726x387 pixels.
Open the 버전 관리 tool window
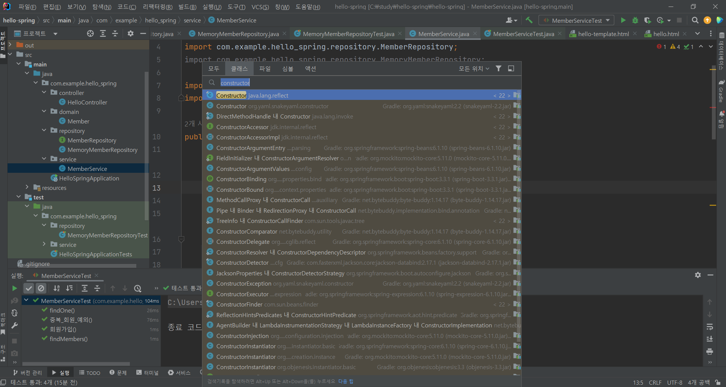point(28,373)
